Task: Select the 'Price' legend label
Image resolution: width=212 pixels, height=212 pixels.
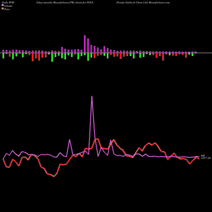Action: pyautogui.click(x=7, y=9)
